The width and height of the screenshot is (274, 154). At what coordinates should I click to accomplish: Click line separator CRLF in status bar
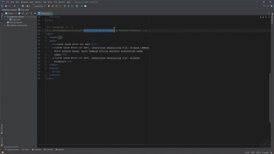[253, 152]
